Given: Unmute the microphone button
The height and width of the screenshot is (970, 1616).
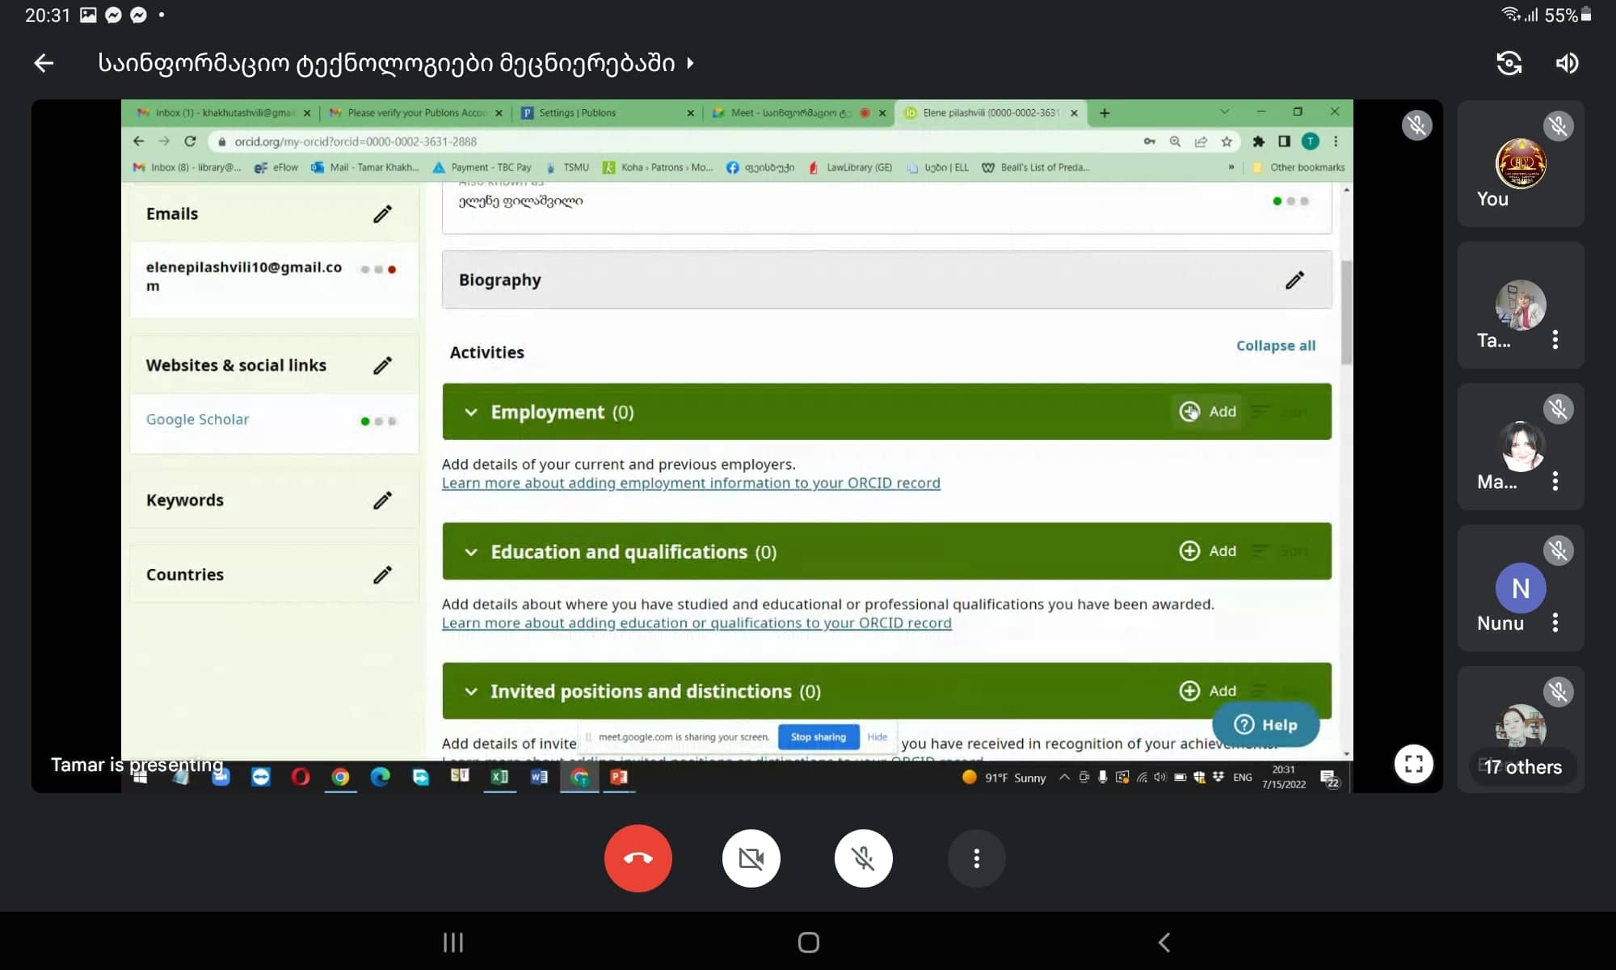Looking at the screenshot, I should 863,858.
